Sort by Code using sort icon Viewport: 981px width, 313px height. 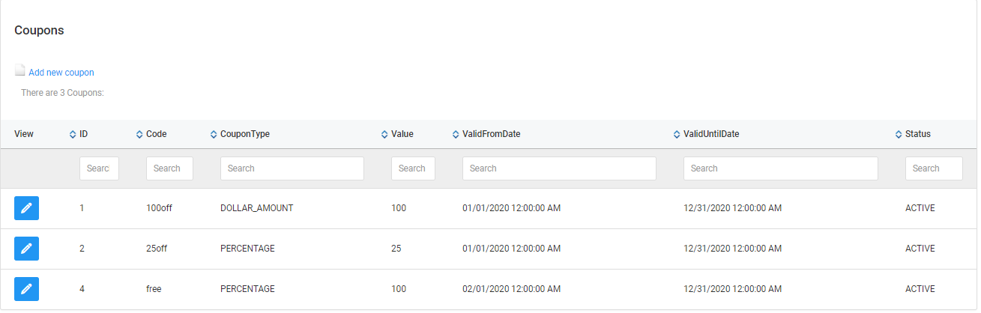click(139, 135)
